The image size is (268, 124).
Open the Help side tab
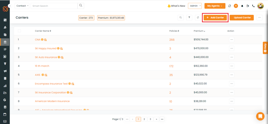coord(265,48)
